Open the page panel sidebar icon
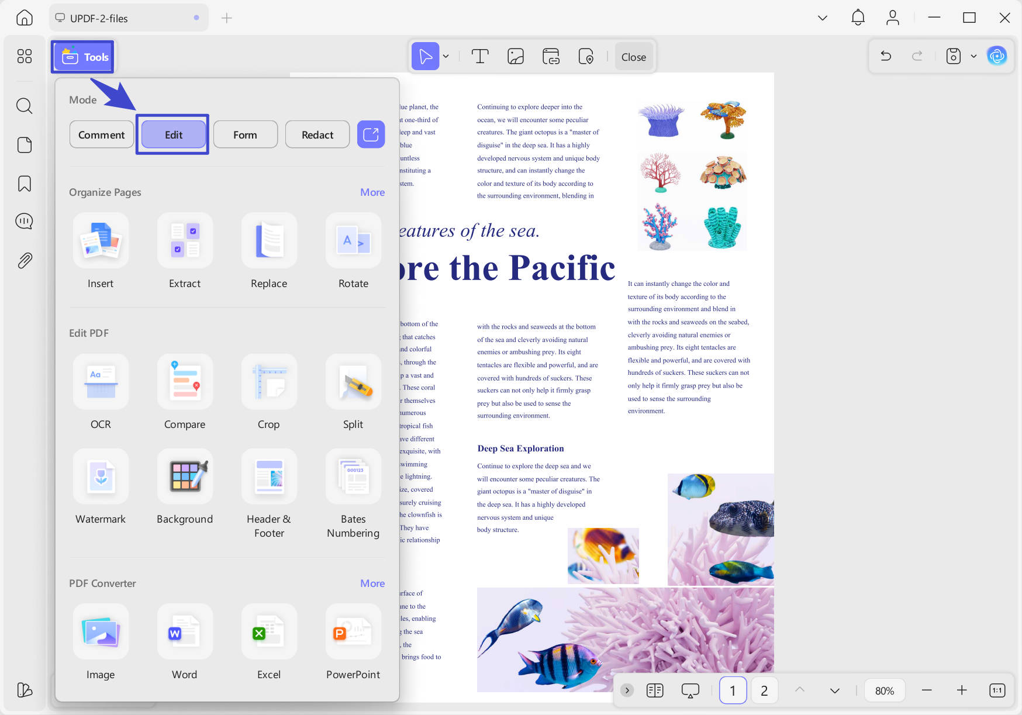The height and width of the screenshot is (715, 1022). [24, 144]
